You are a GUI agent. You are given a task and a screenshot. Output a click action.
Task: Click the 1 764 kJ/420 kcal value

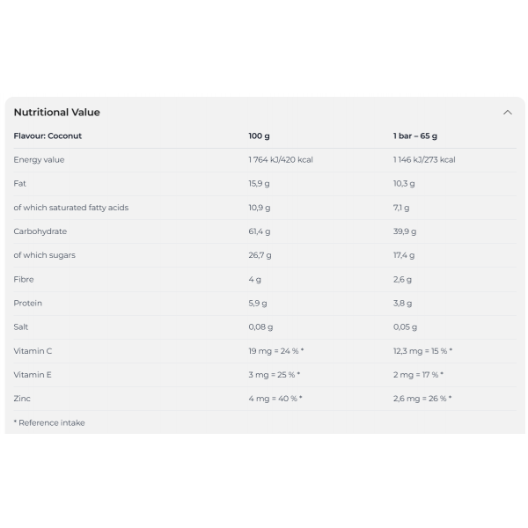(281, 160)
